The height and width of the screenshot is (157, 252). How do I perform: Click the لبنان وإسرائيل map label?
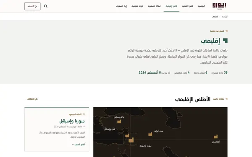click(x=110, y=129)
